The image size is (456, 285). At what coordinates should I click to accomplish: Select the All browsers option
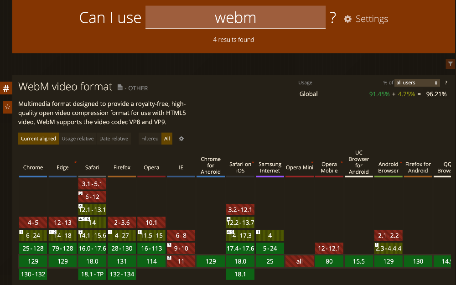(167, 139)
